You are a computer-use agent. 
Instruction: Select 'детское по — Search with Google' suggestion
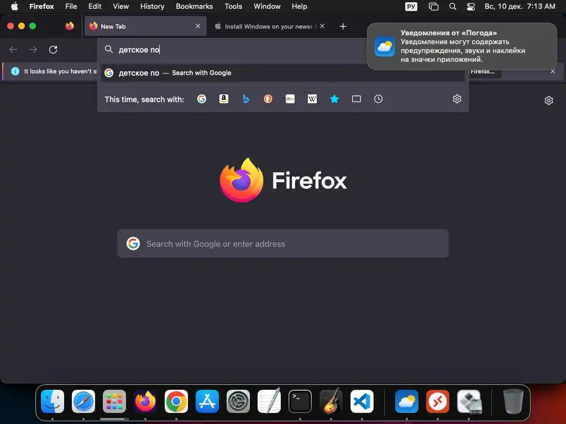click(x=282, y=73)
